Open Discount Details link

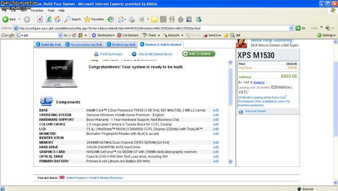[x=256, y=111]
